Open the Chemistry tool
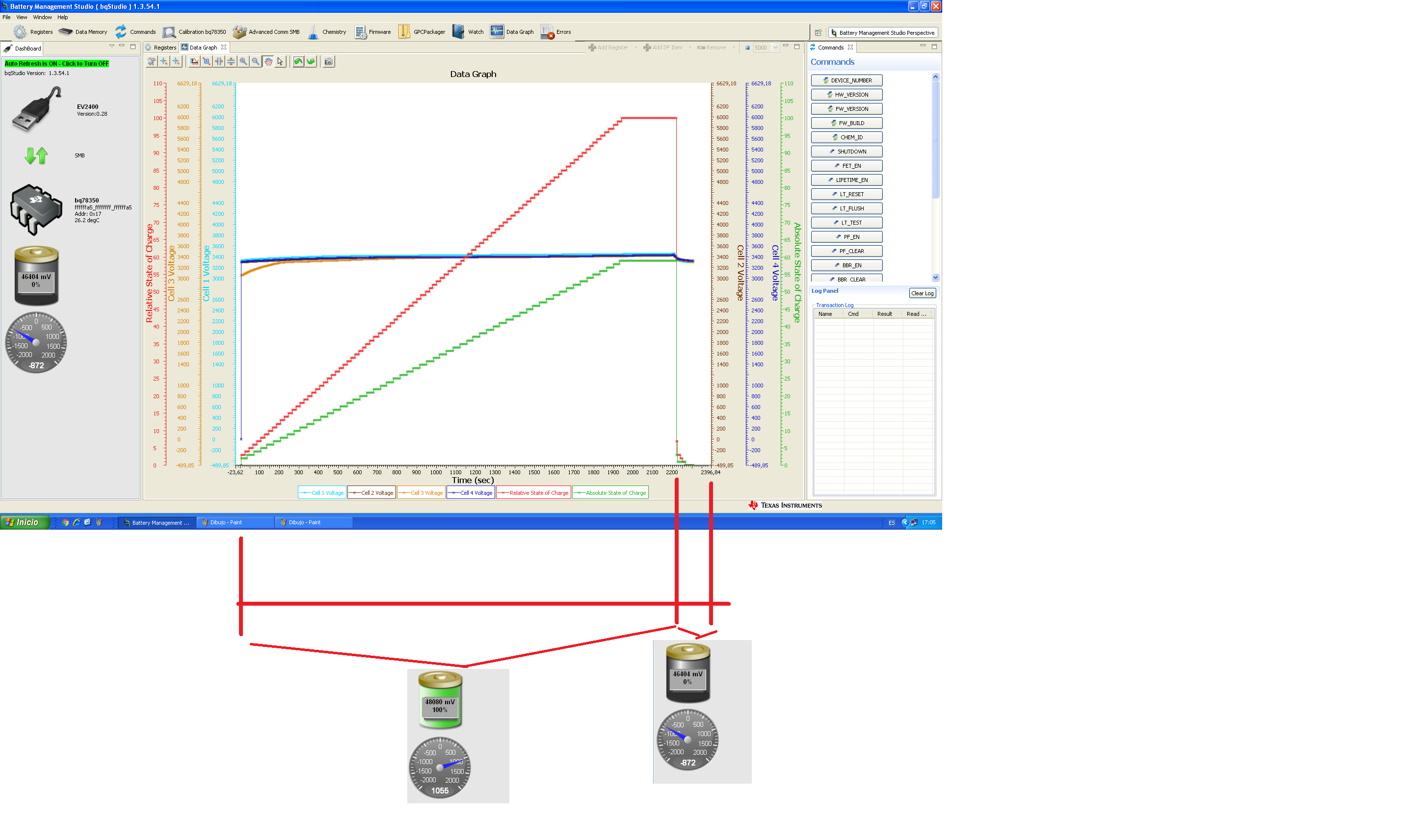 coord(327,32)
